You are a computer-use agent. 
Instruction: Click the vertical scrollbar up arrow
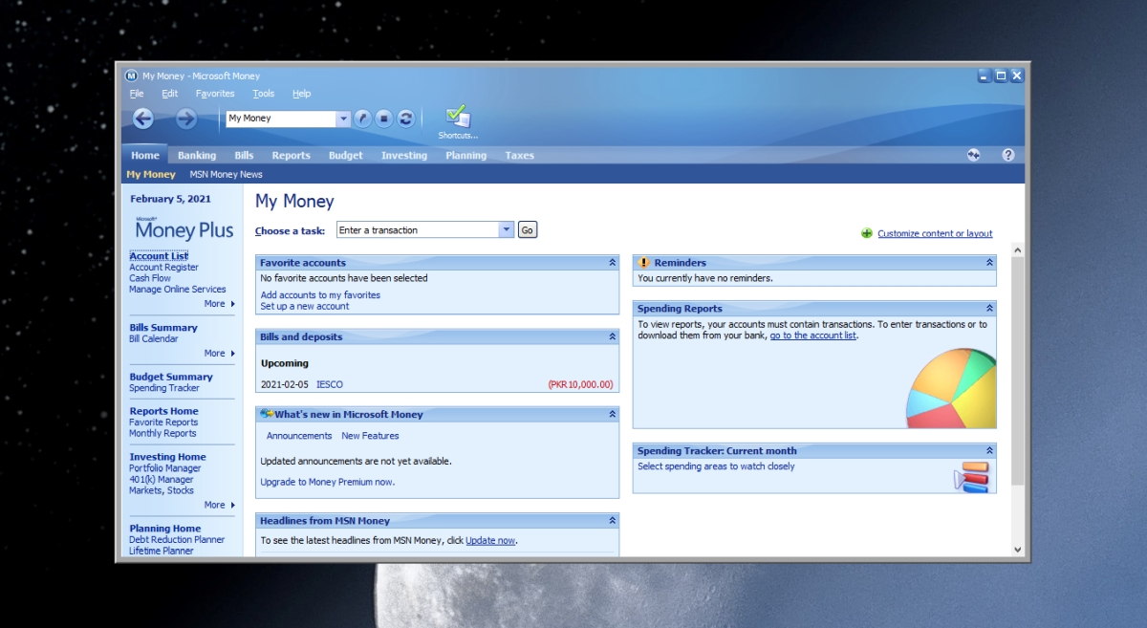tap(1017, 250)
